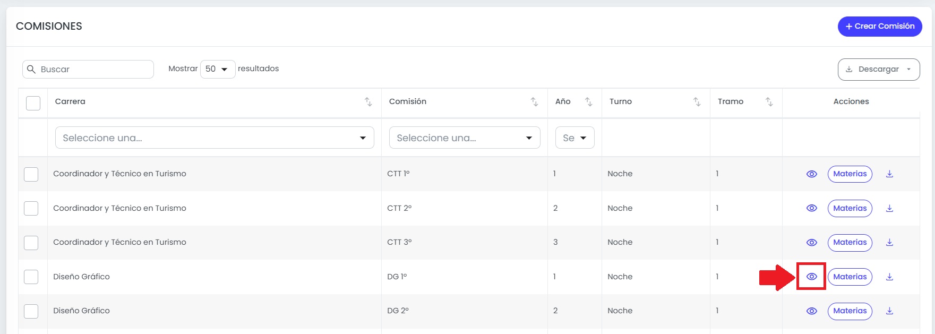Download the DG 1° commission row
This screenshot has width=935, height=334.
click(889, 277)
